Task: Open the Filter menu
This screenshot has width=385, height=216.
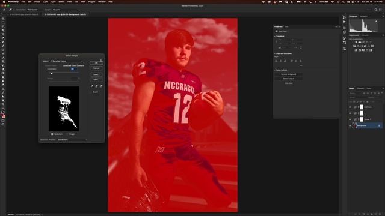Action: click(x=70, y=2)
